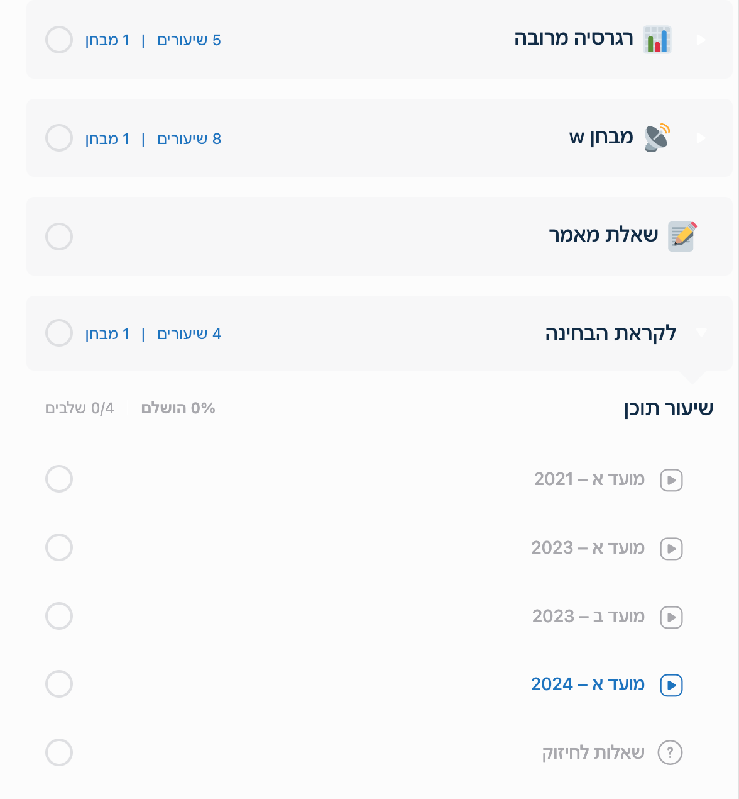739x799 pixels.
Task: Mark רגרסיה מרובה section completion circle
Action: (x=59, y=40)
